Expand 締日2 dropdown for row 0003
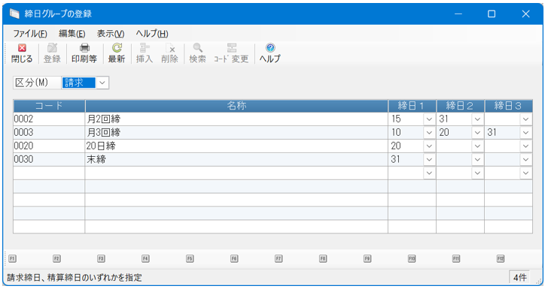The image size is (545, 289). [477, 133]
